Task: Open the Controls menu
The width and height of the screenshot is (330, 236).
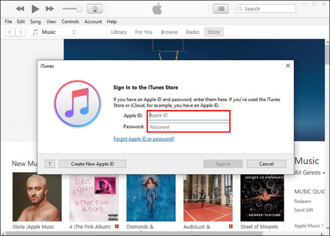Action: click(x=70, y=22)
